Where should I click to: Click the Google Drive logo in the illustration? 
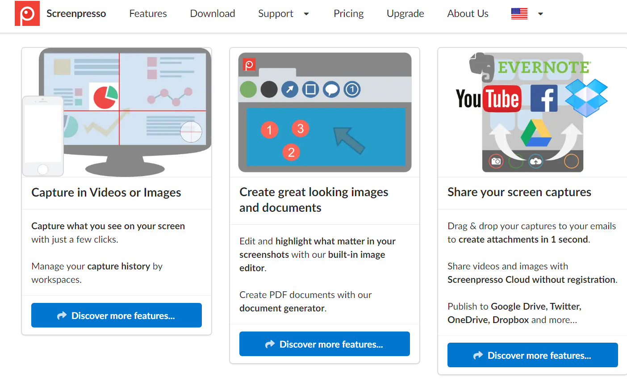click(536, 133)
